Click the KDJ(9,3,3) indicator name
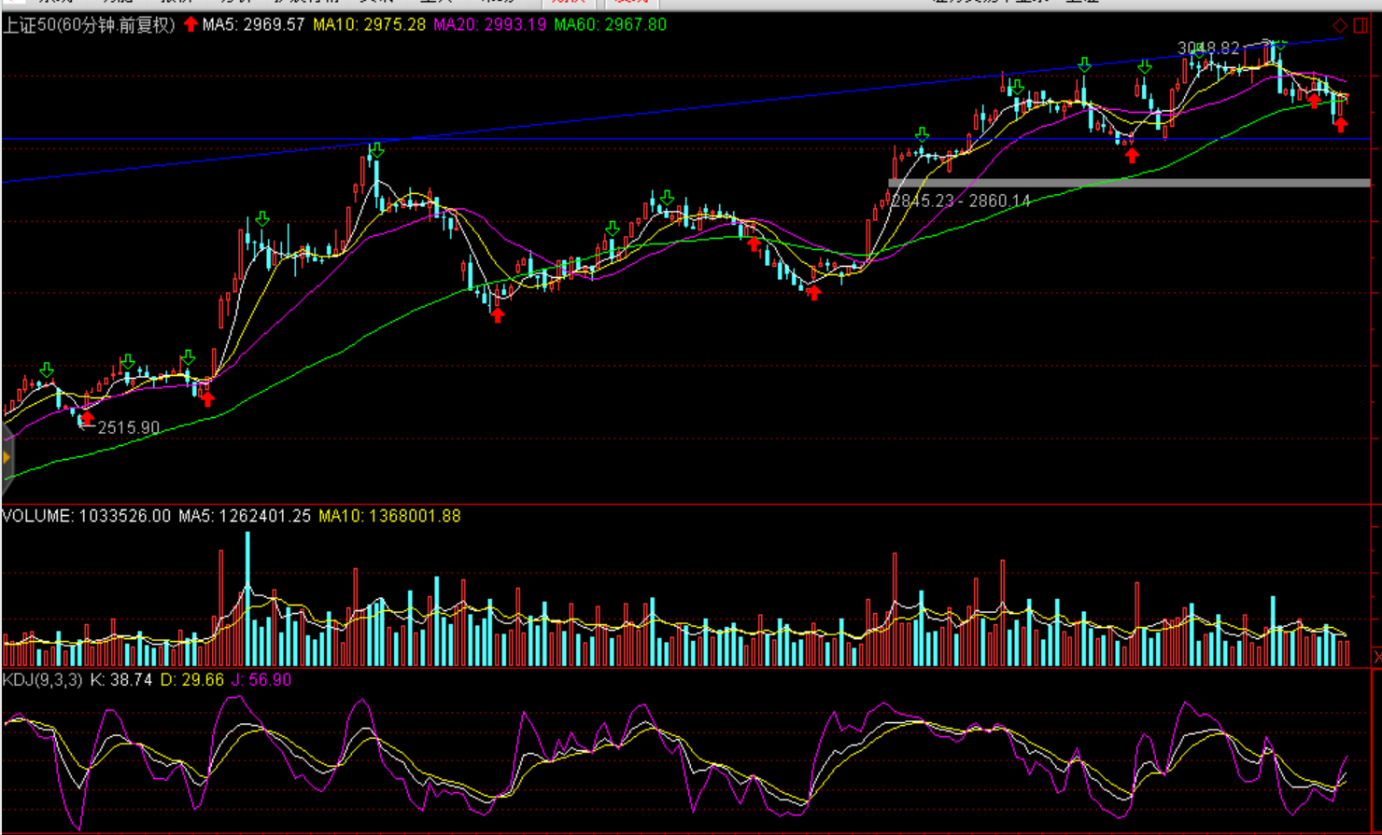1382x835 pixels. pyautogui.click(x=42, y=680)
